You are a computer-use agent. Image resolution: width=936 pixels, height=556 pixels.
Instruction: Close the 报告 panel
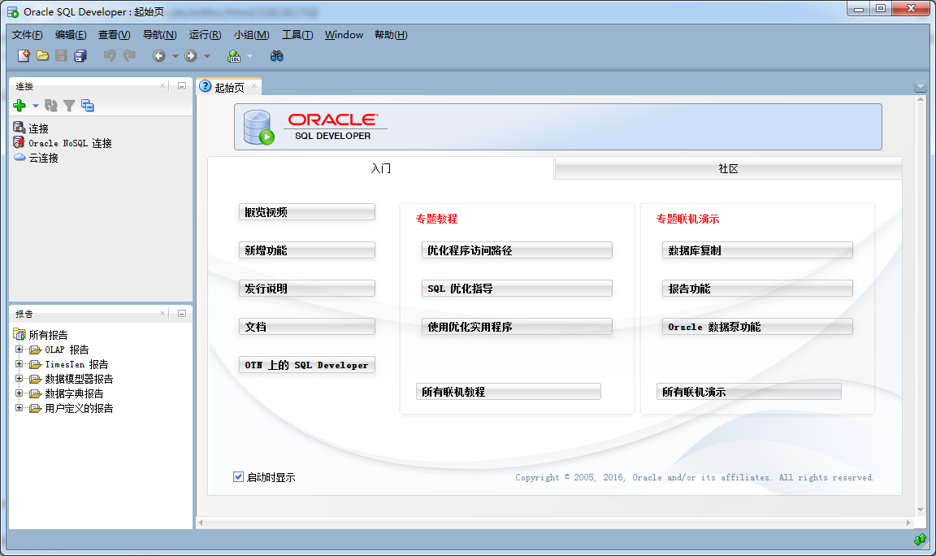pyautogui.click(x=162, y=314)
